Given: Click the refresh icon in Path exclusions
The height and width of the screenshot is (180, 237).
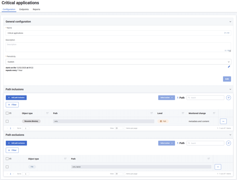Looking at the screenshot, I should click(229, 143).
